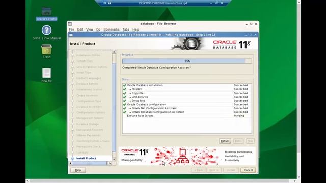
Task: Click the green check beside Copy files
Action: (124, 93)
